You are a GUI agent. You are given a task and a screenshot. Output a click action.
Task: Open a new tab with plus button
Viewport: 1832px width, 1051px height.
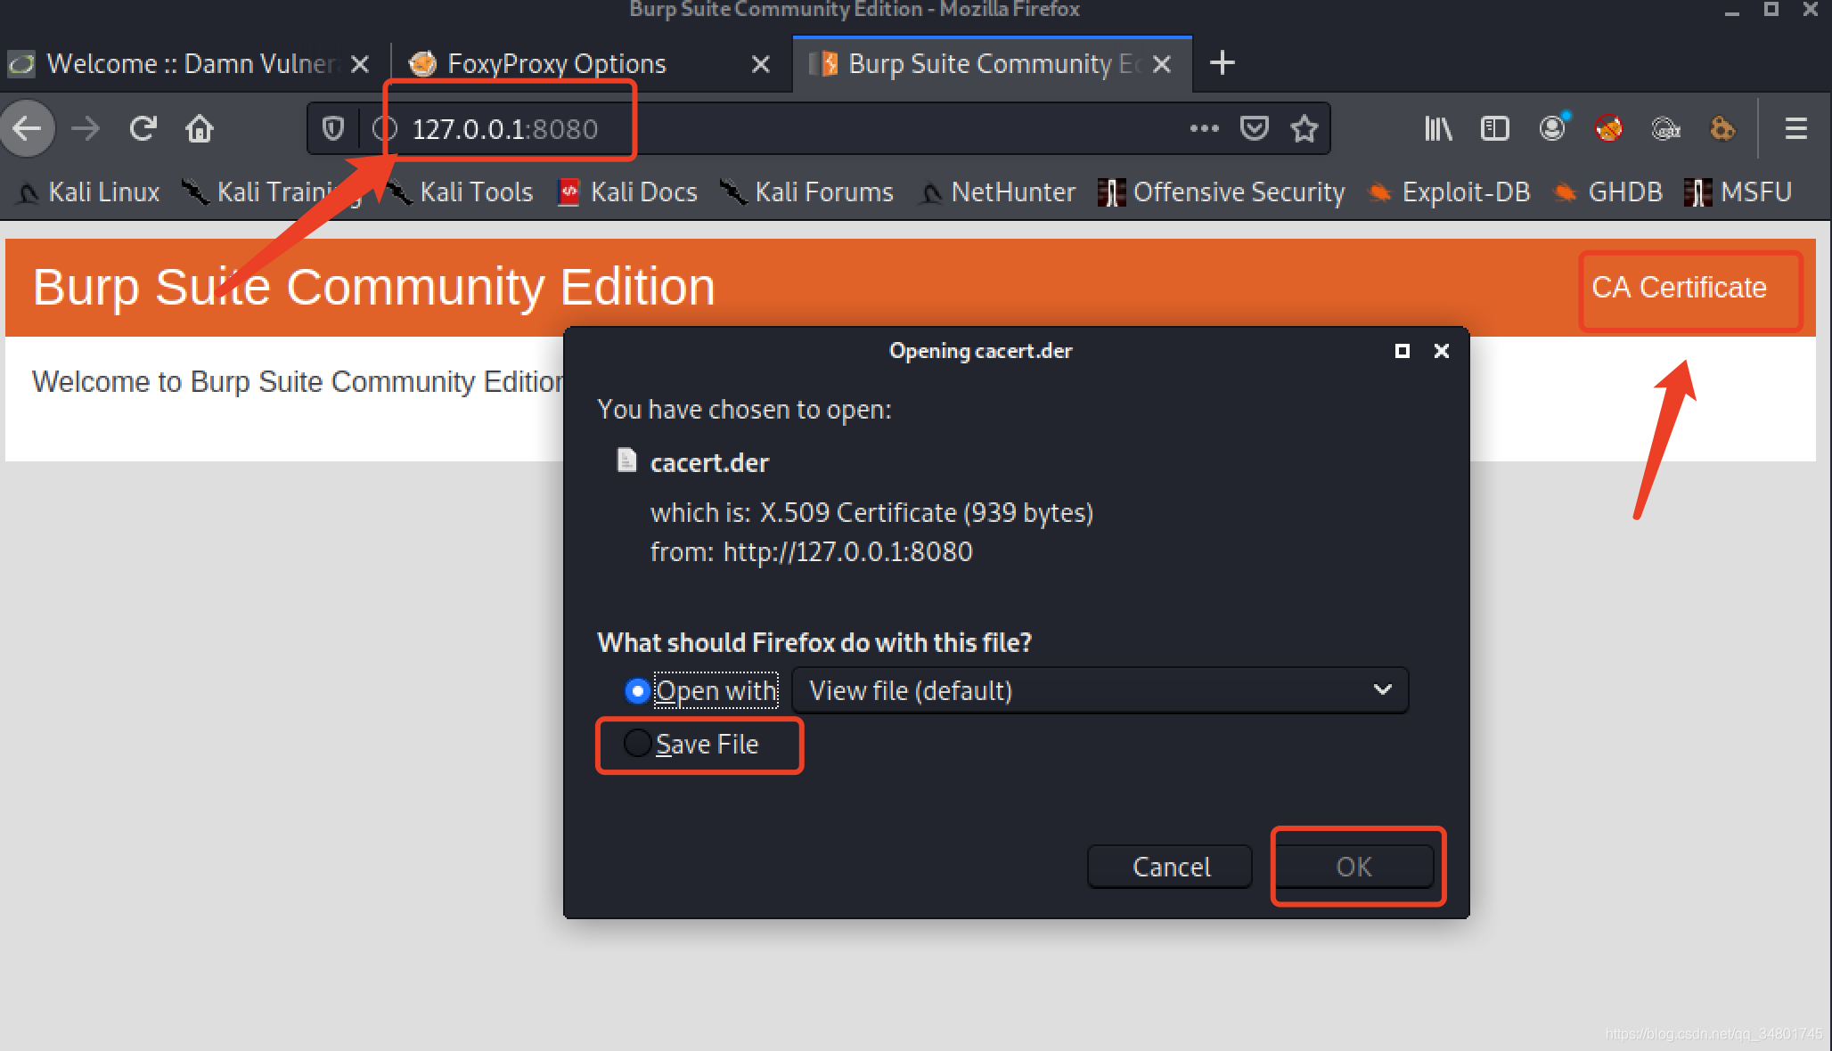[x=1222, y=63]
